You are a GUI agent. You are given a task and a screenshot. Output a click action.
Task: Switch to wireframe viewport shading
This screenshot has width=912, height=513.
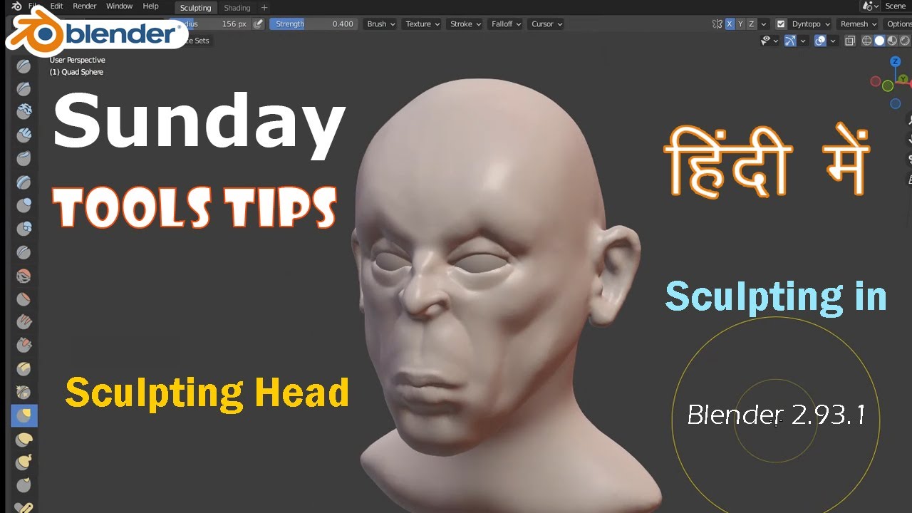[867, 41]
